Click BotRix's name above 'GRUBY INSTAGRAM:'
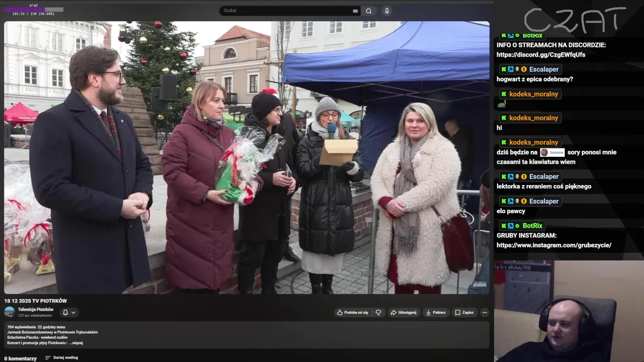This screenshot has height=362, width=644. 532,226
